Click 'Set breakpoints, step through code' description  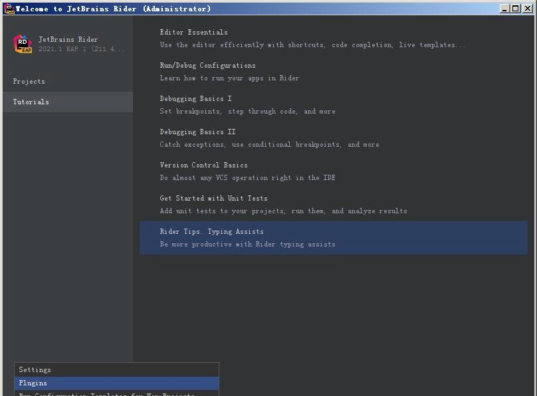(248, 111)
